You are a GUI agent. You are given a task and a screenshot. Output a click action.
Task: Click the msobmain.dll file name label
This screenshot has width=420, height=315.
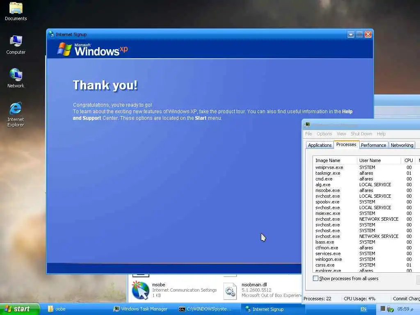point(254,285)
